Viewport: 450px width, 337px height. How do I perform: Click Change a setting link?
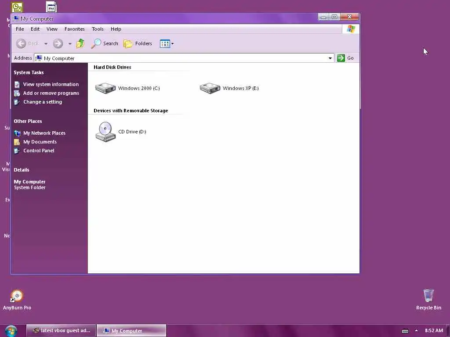coord(43,102)
